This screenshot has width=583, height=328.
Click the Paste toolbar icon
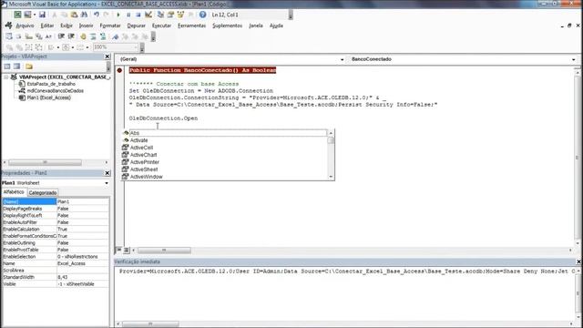[75, 15]
